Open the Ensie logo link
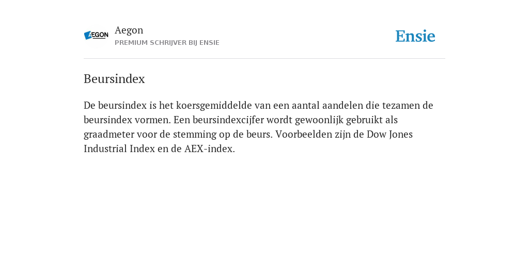Viewport: 529px width, 264px height. point(415,36)
